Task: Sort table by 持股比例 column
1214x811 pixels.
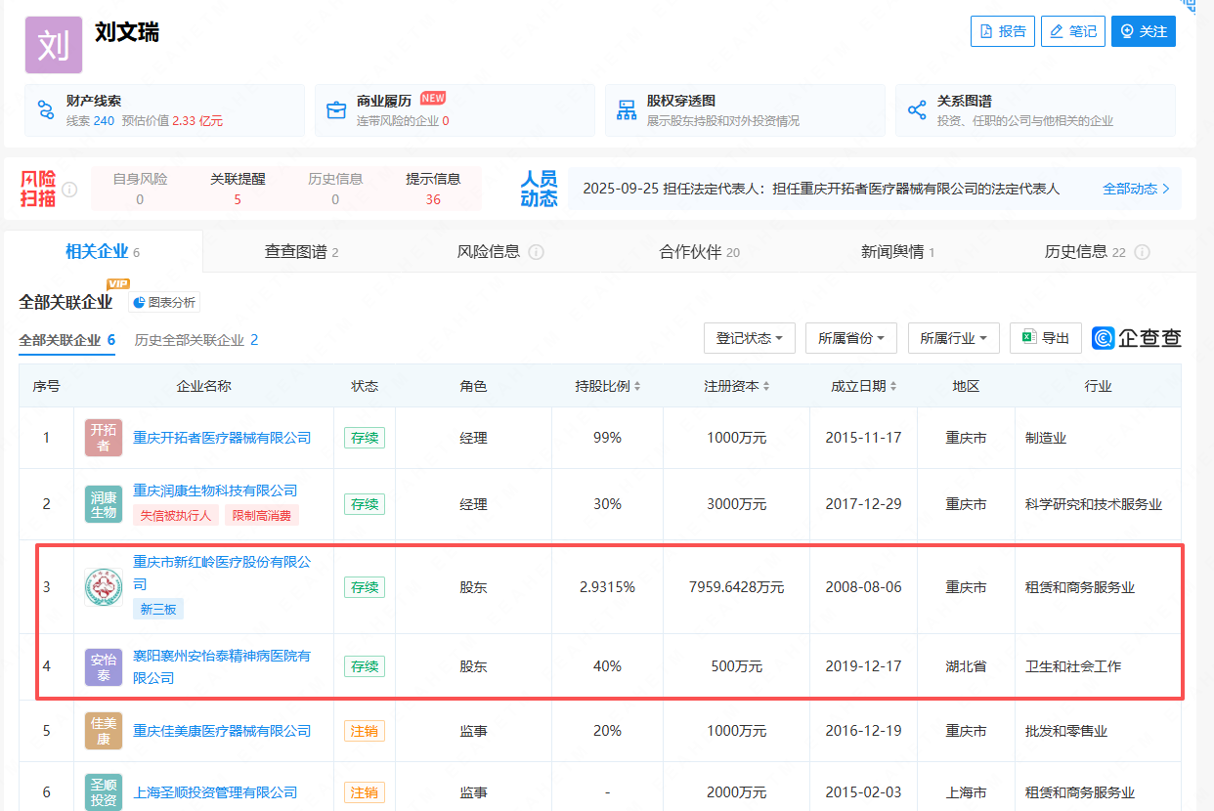Action: (607, 386)
